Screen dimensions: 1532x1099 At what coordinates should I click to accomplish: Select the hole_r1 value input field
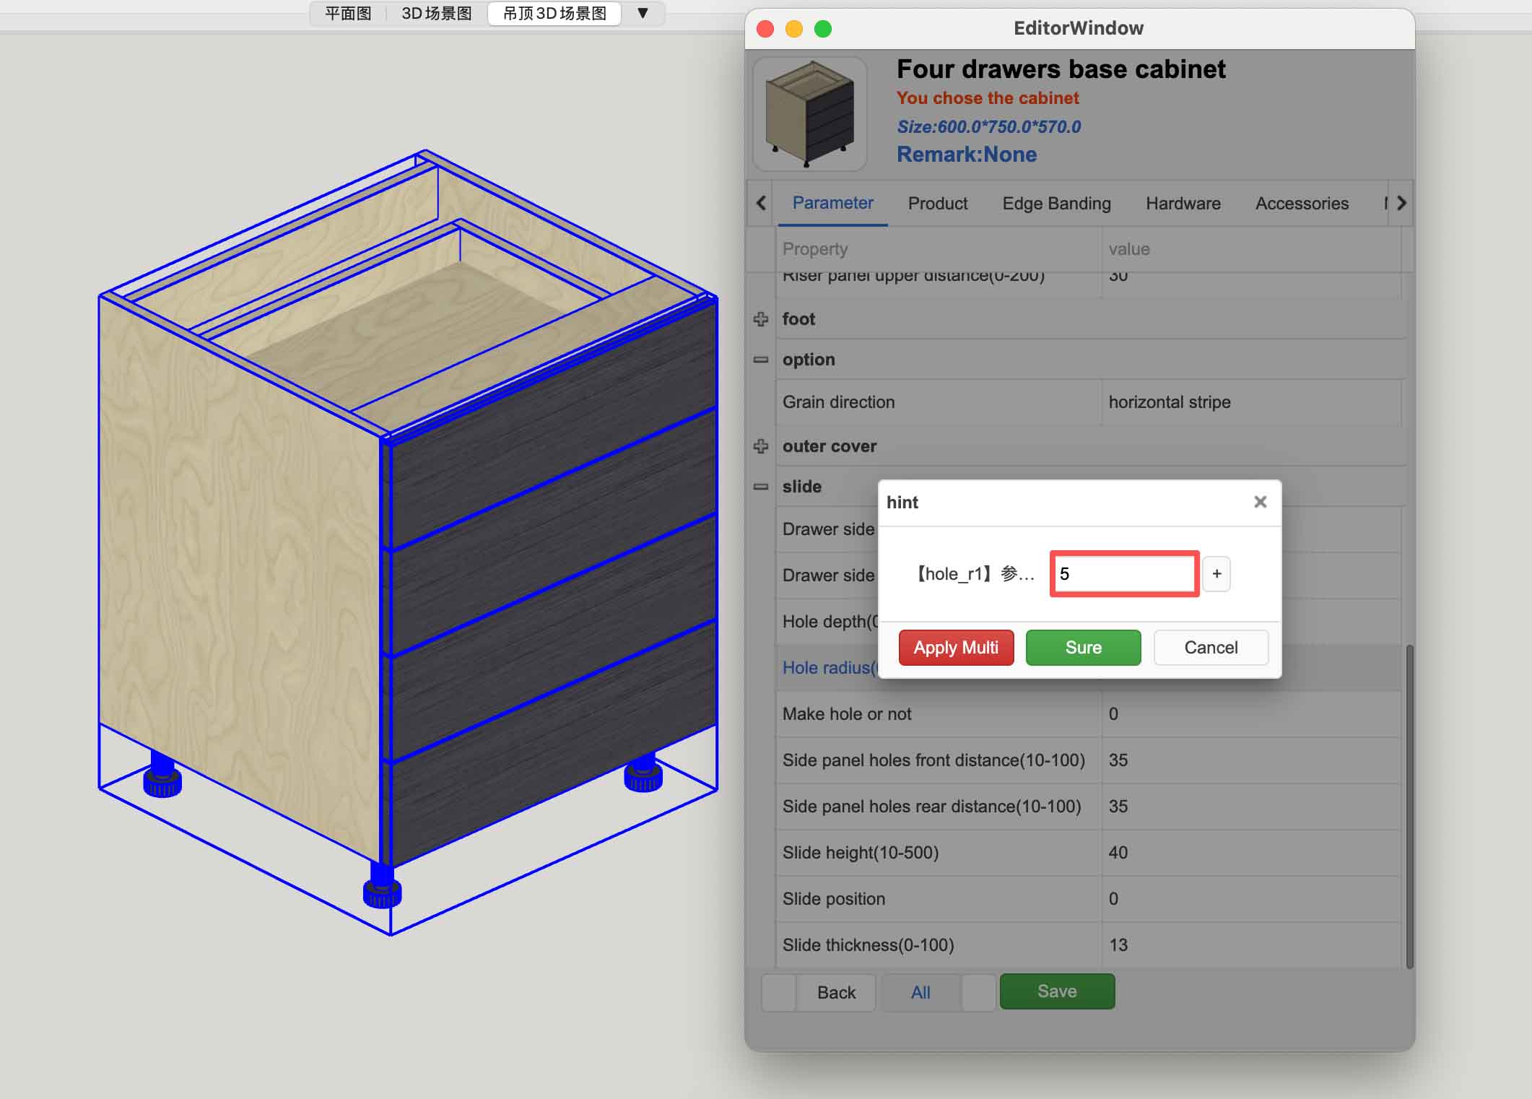tap(1123, 573)
